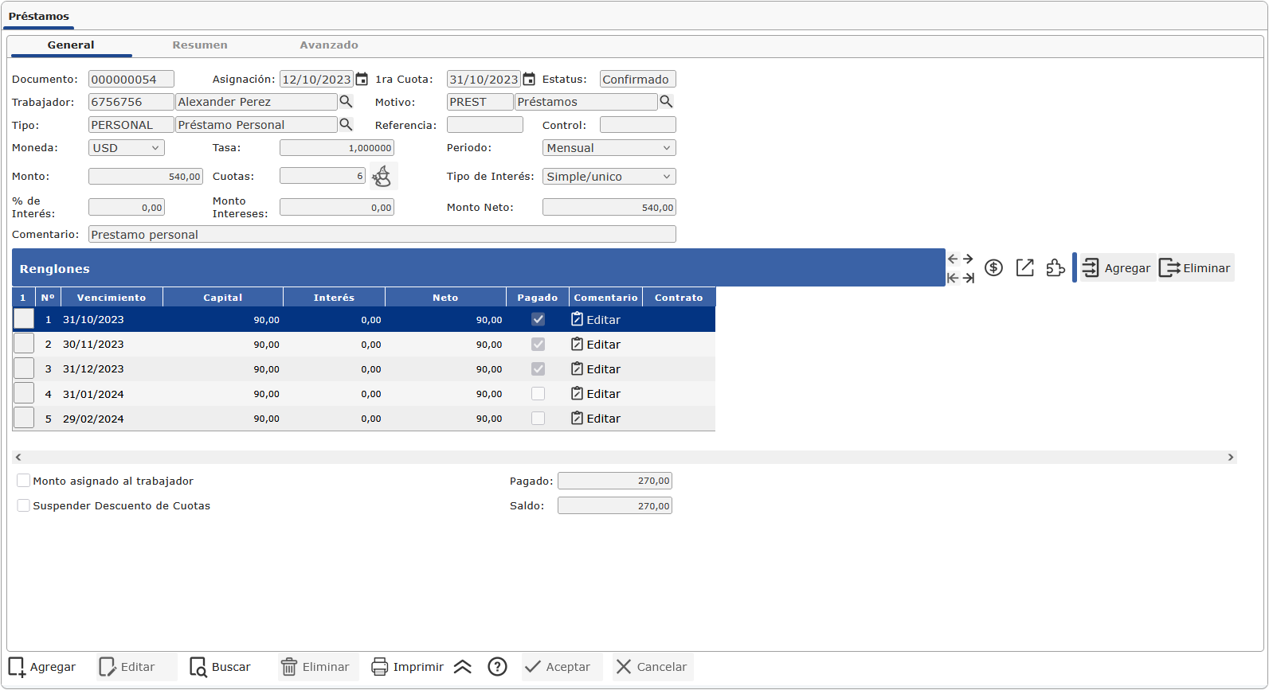Viewport: 1269px width, 690px height.
Task: Open the Tipo de Interés dropdown
Action: coord(609,177)
